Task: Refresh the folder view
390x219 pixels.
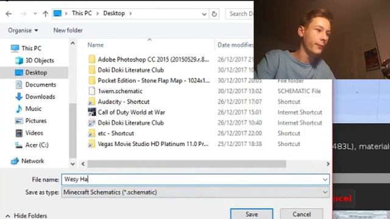Action: (x=214, y=14)
